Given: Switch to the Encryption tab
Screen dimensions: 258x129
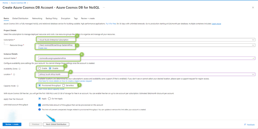Looking at the screenshot, I should pos(66,18).
